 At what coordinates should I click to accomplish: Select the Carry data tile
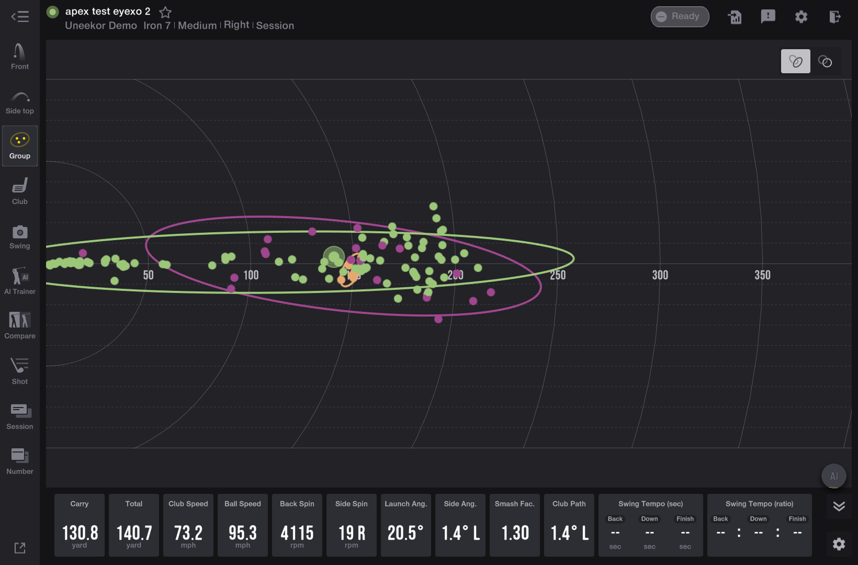pos(80,525)
